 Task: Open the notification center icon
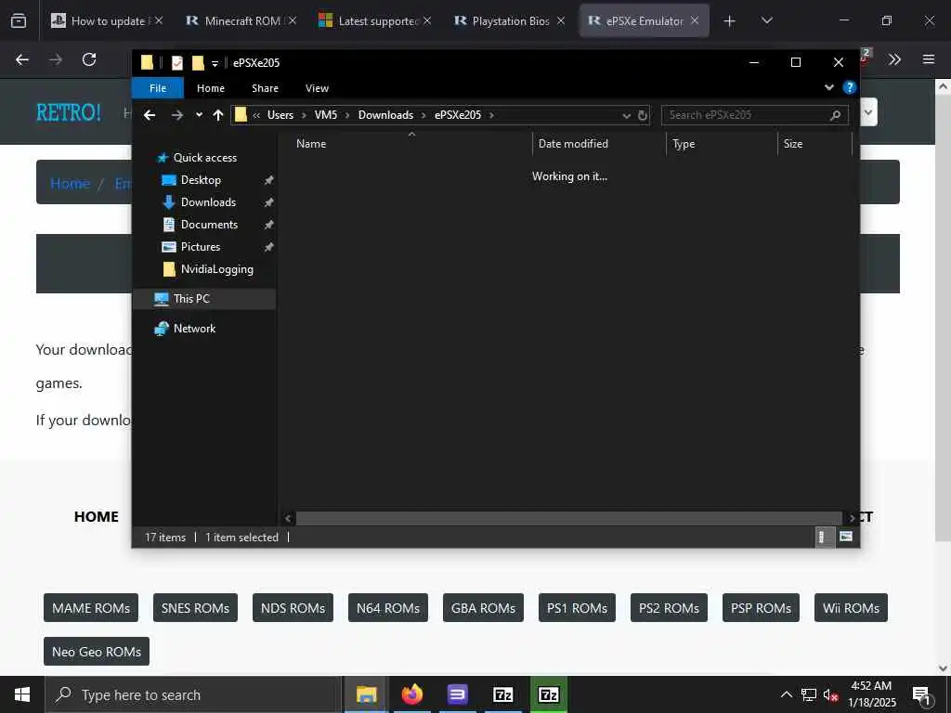click(x=921, y=694)
